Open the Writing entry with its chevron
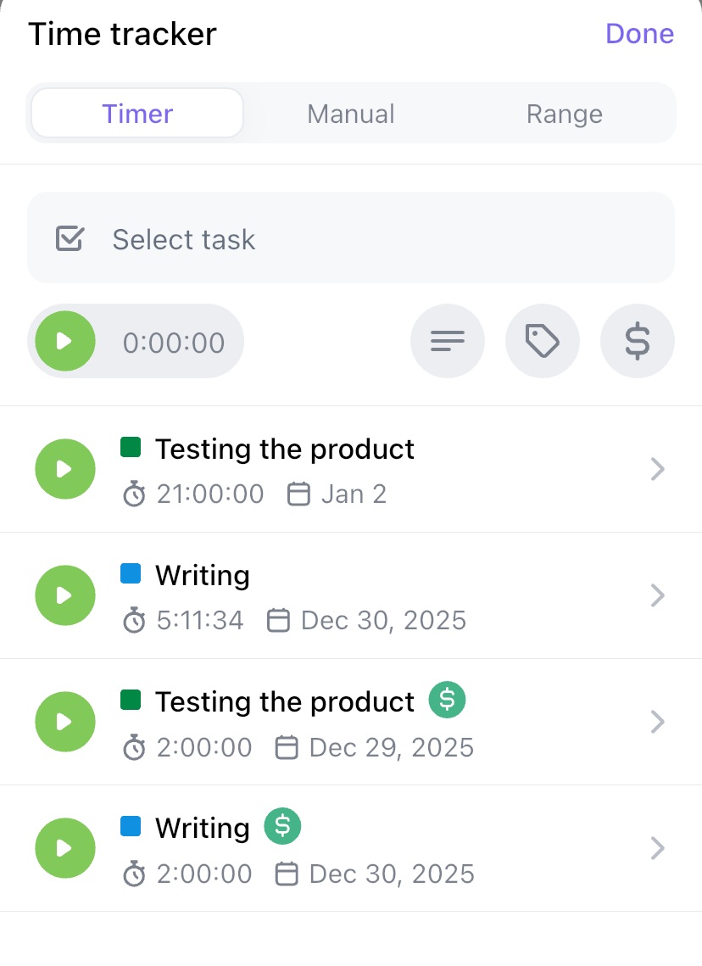The height and width of the screenshot is (966, 702). click(x=657, y=595)
